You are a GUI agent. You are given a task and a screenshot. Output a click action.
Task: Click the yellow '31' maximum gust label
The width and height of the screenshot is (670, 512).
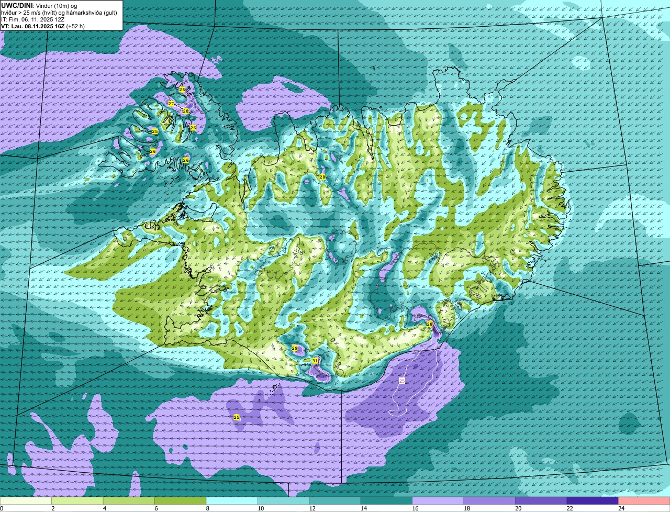(315, 361)
